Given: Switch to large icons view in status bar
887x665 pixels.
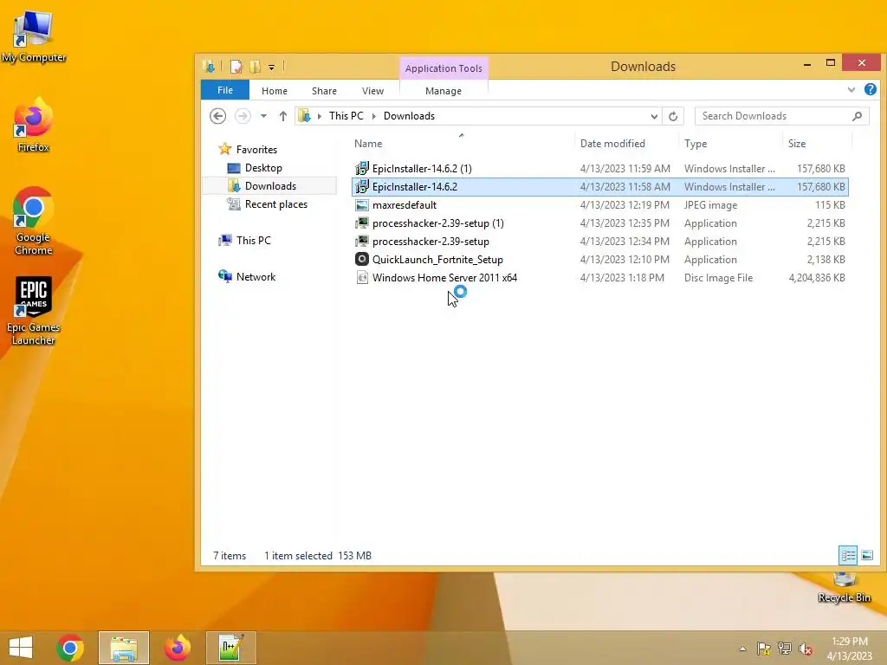Looking at the screenshot, I should pos(866,555).
